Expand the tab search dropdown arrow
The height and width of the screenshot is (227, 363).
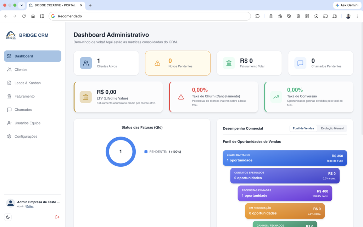(22, 5)
